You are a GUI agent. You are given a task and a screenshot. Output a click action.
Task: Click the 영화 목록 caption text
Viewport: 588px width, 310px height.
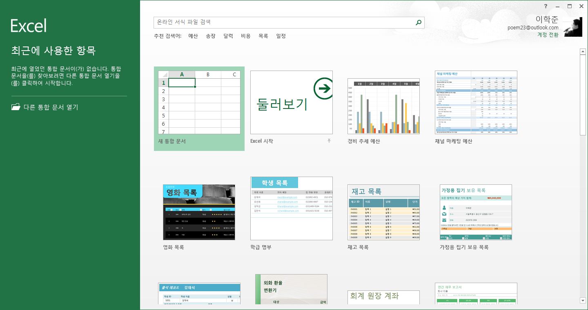coord(174,247)
